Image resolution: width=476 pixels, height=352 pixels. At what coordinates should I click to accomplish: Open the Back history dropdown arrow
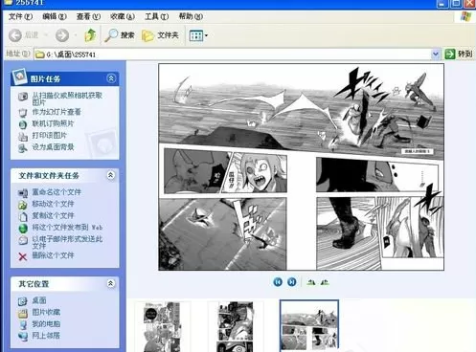(46, 35)
